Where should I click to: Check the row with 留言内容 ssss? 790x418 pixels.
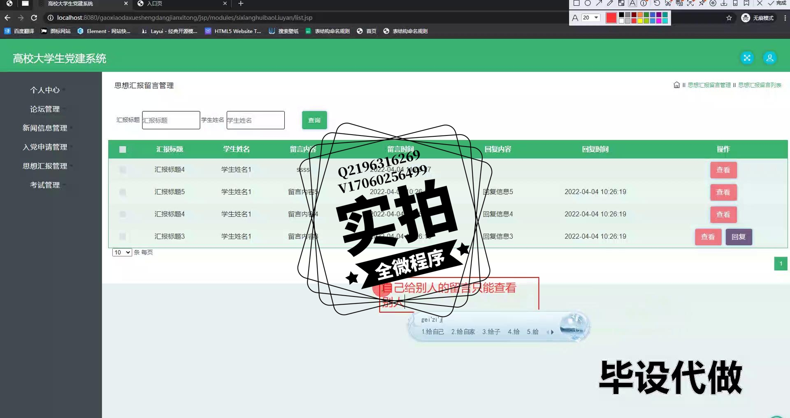coord(123,170)
